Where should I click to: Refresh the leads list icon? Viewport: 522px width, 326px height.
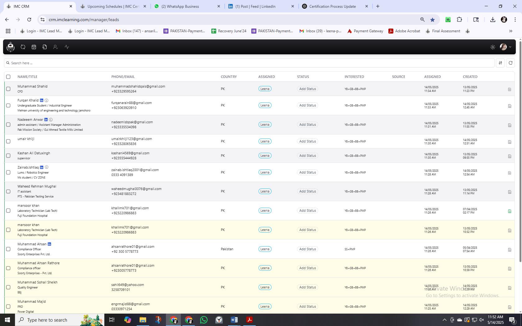pos(511,63)
